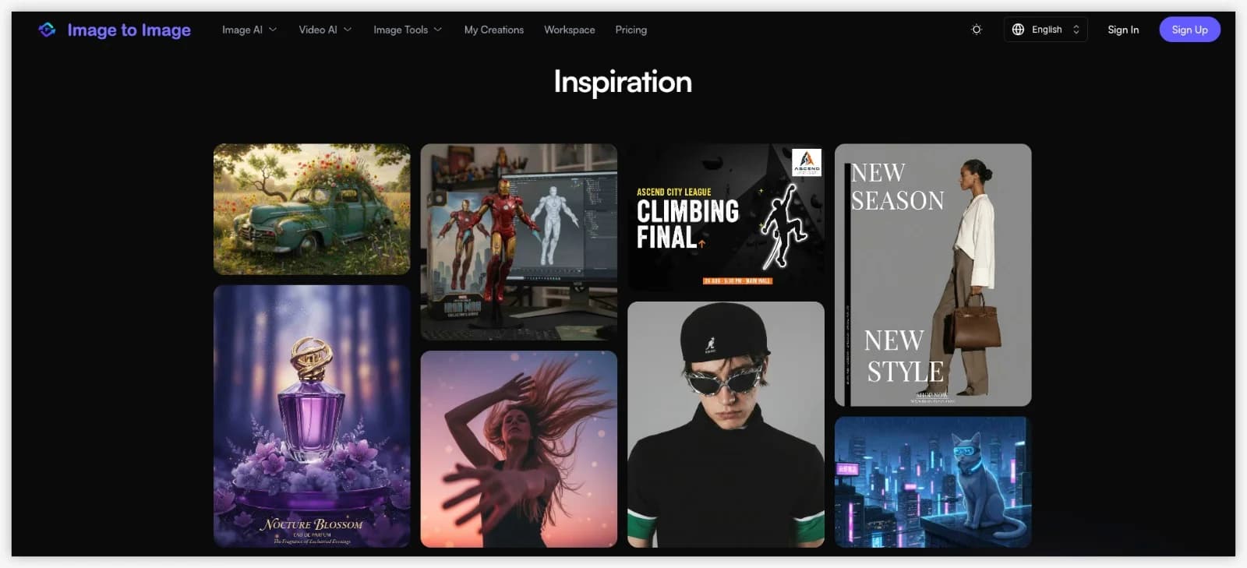Open the Workspace page
This screenshot has height=568, width=1247.
(570, 30)
